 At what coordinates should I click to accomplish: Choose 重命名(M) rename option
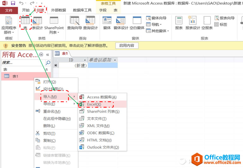pos(56,111)
